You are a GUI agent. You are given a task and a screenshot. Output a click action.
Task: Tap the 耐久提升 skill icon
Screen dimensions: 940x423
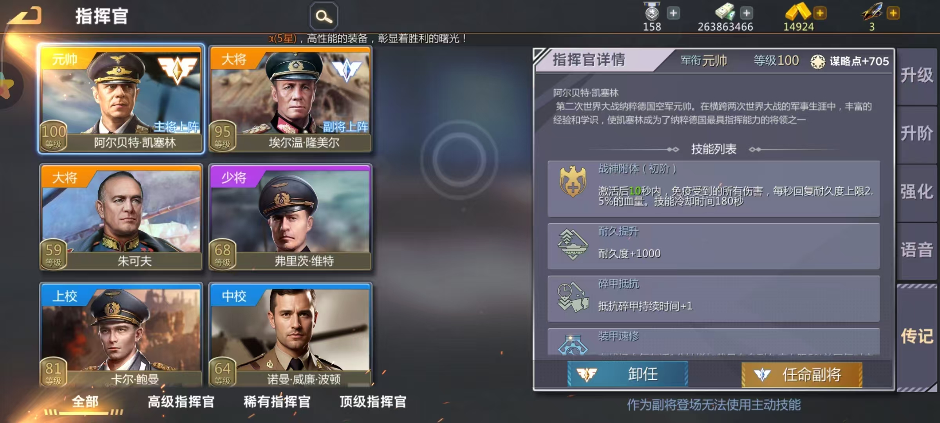point(573,244)
